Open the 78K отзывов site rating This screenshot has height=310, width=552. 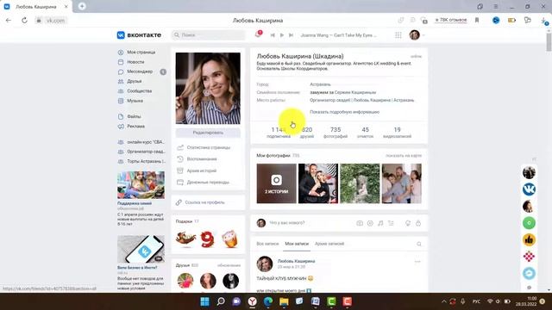click(450, 20)
